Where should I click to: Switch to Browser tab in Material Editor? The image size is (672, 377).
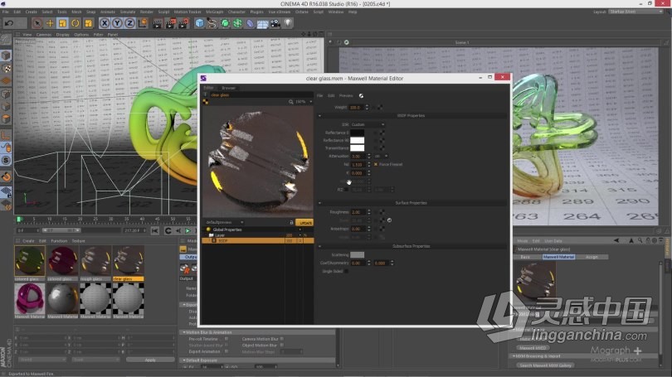click(x=228, y=88)
